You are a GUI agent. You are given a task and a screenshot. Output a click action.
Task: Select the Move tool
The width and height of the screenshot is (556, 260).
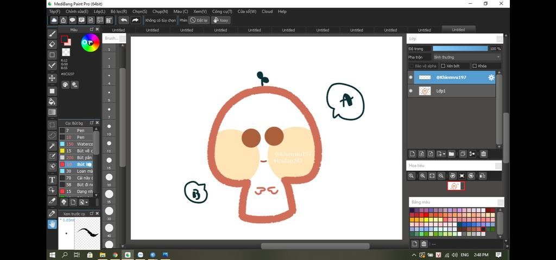coord(52,78)
